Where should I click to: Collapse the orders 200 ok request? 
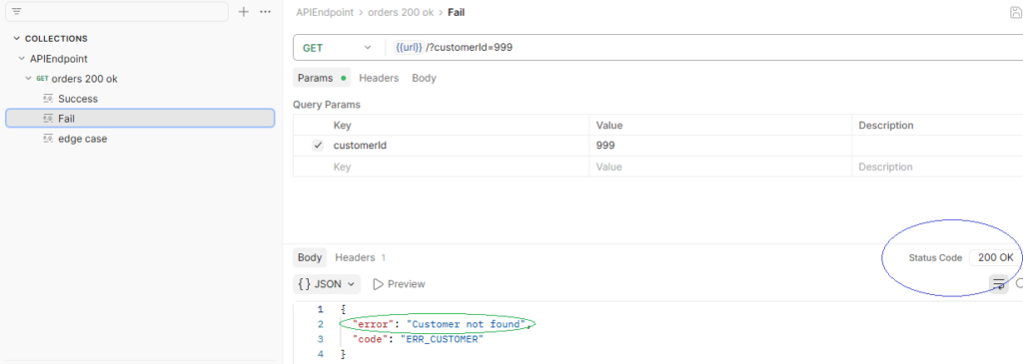pyautogui.click(x=28, y=79)
